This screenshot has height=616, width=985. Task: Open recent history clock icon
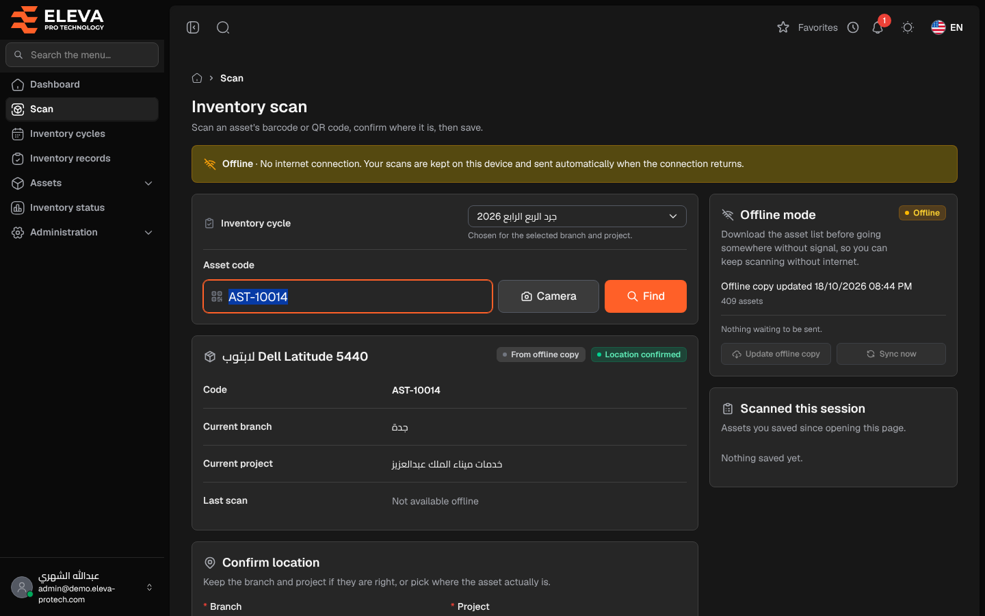(853, 27)
